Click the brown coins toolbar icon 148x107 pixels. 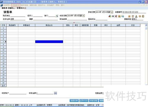point(140,16)
